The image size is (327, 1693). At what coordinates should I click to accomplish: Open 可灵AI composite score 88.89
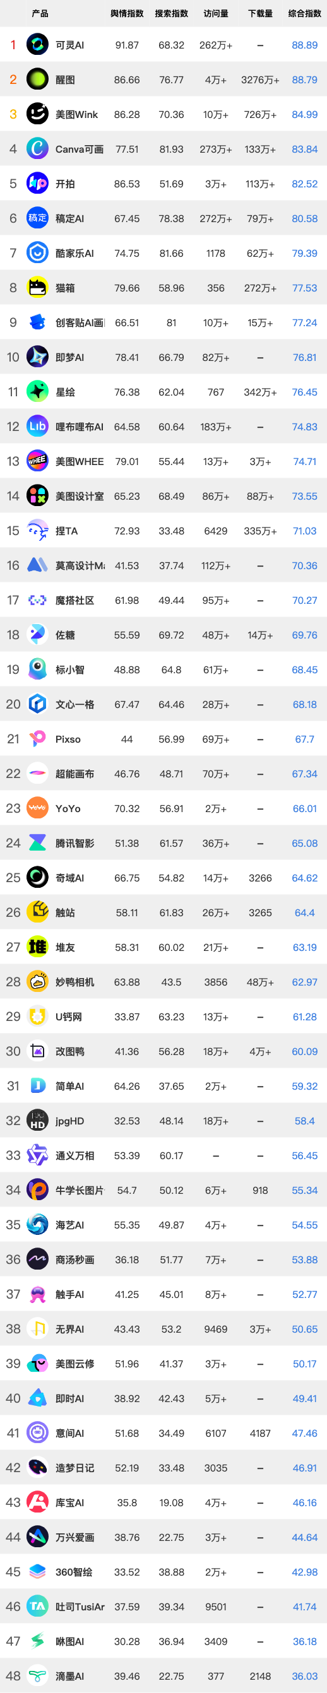(305, 45)
